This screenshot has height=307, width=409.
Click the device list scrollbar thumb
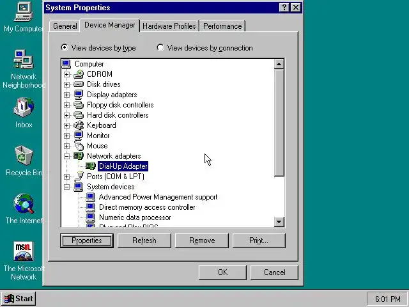279,123
